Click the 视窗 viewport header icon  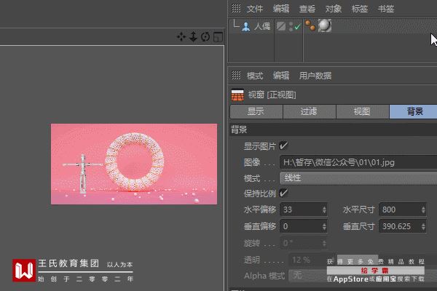coord(237,95)
